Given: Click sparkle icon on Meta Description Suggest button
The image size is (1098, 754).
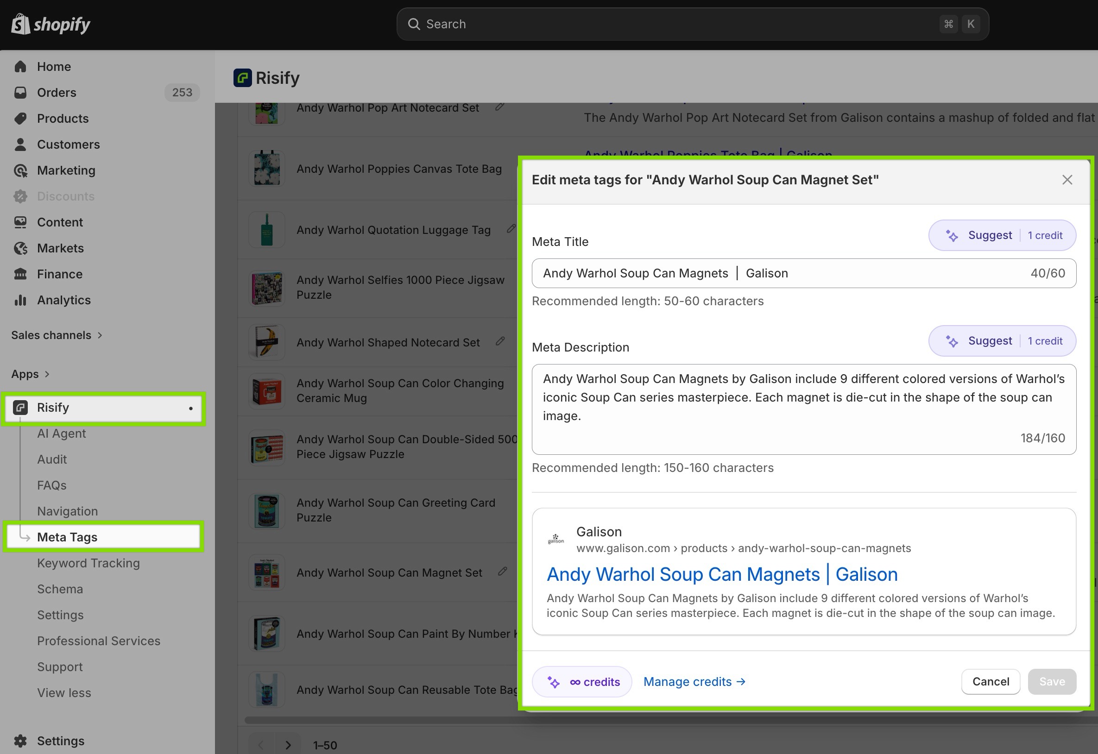Looking at the screenshot, I should (x=952, y=341).
